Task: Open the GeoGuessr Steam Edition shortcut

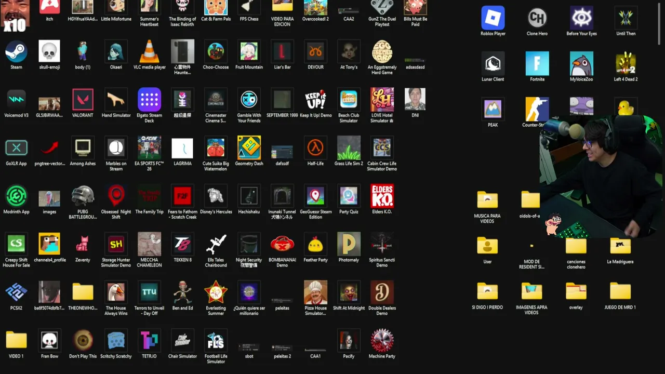Action: (x=315, y=196)
